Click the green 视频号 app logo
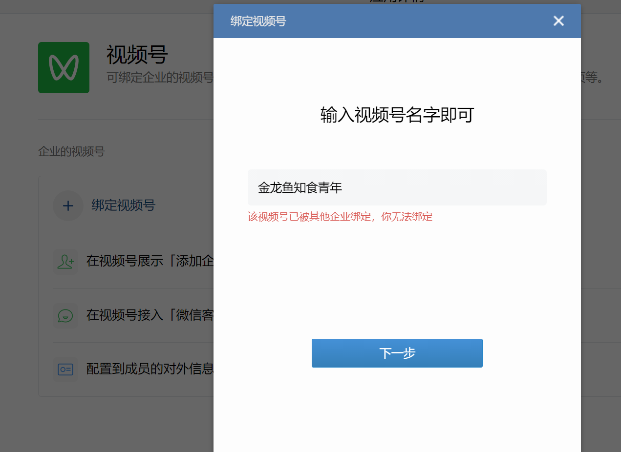 coord(64,67)
